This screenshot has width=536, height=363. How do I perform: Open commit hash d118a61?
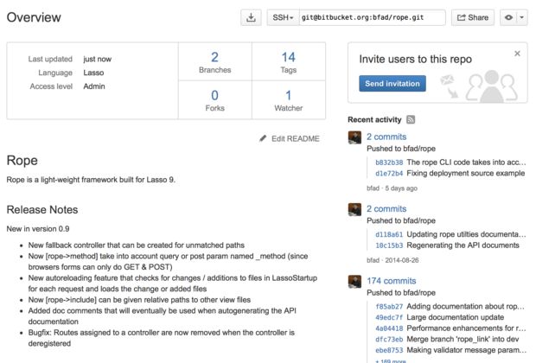pos(389,234)
